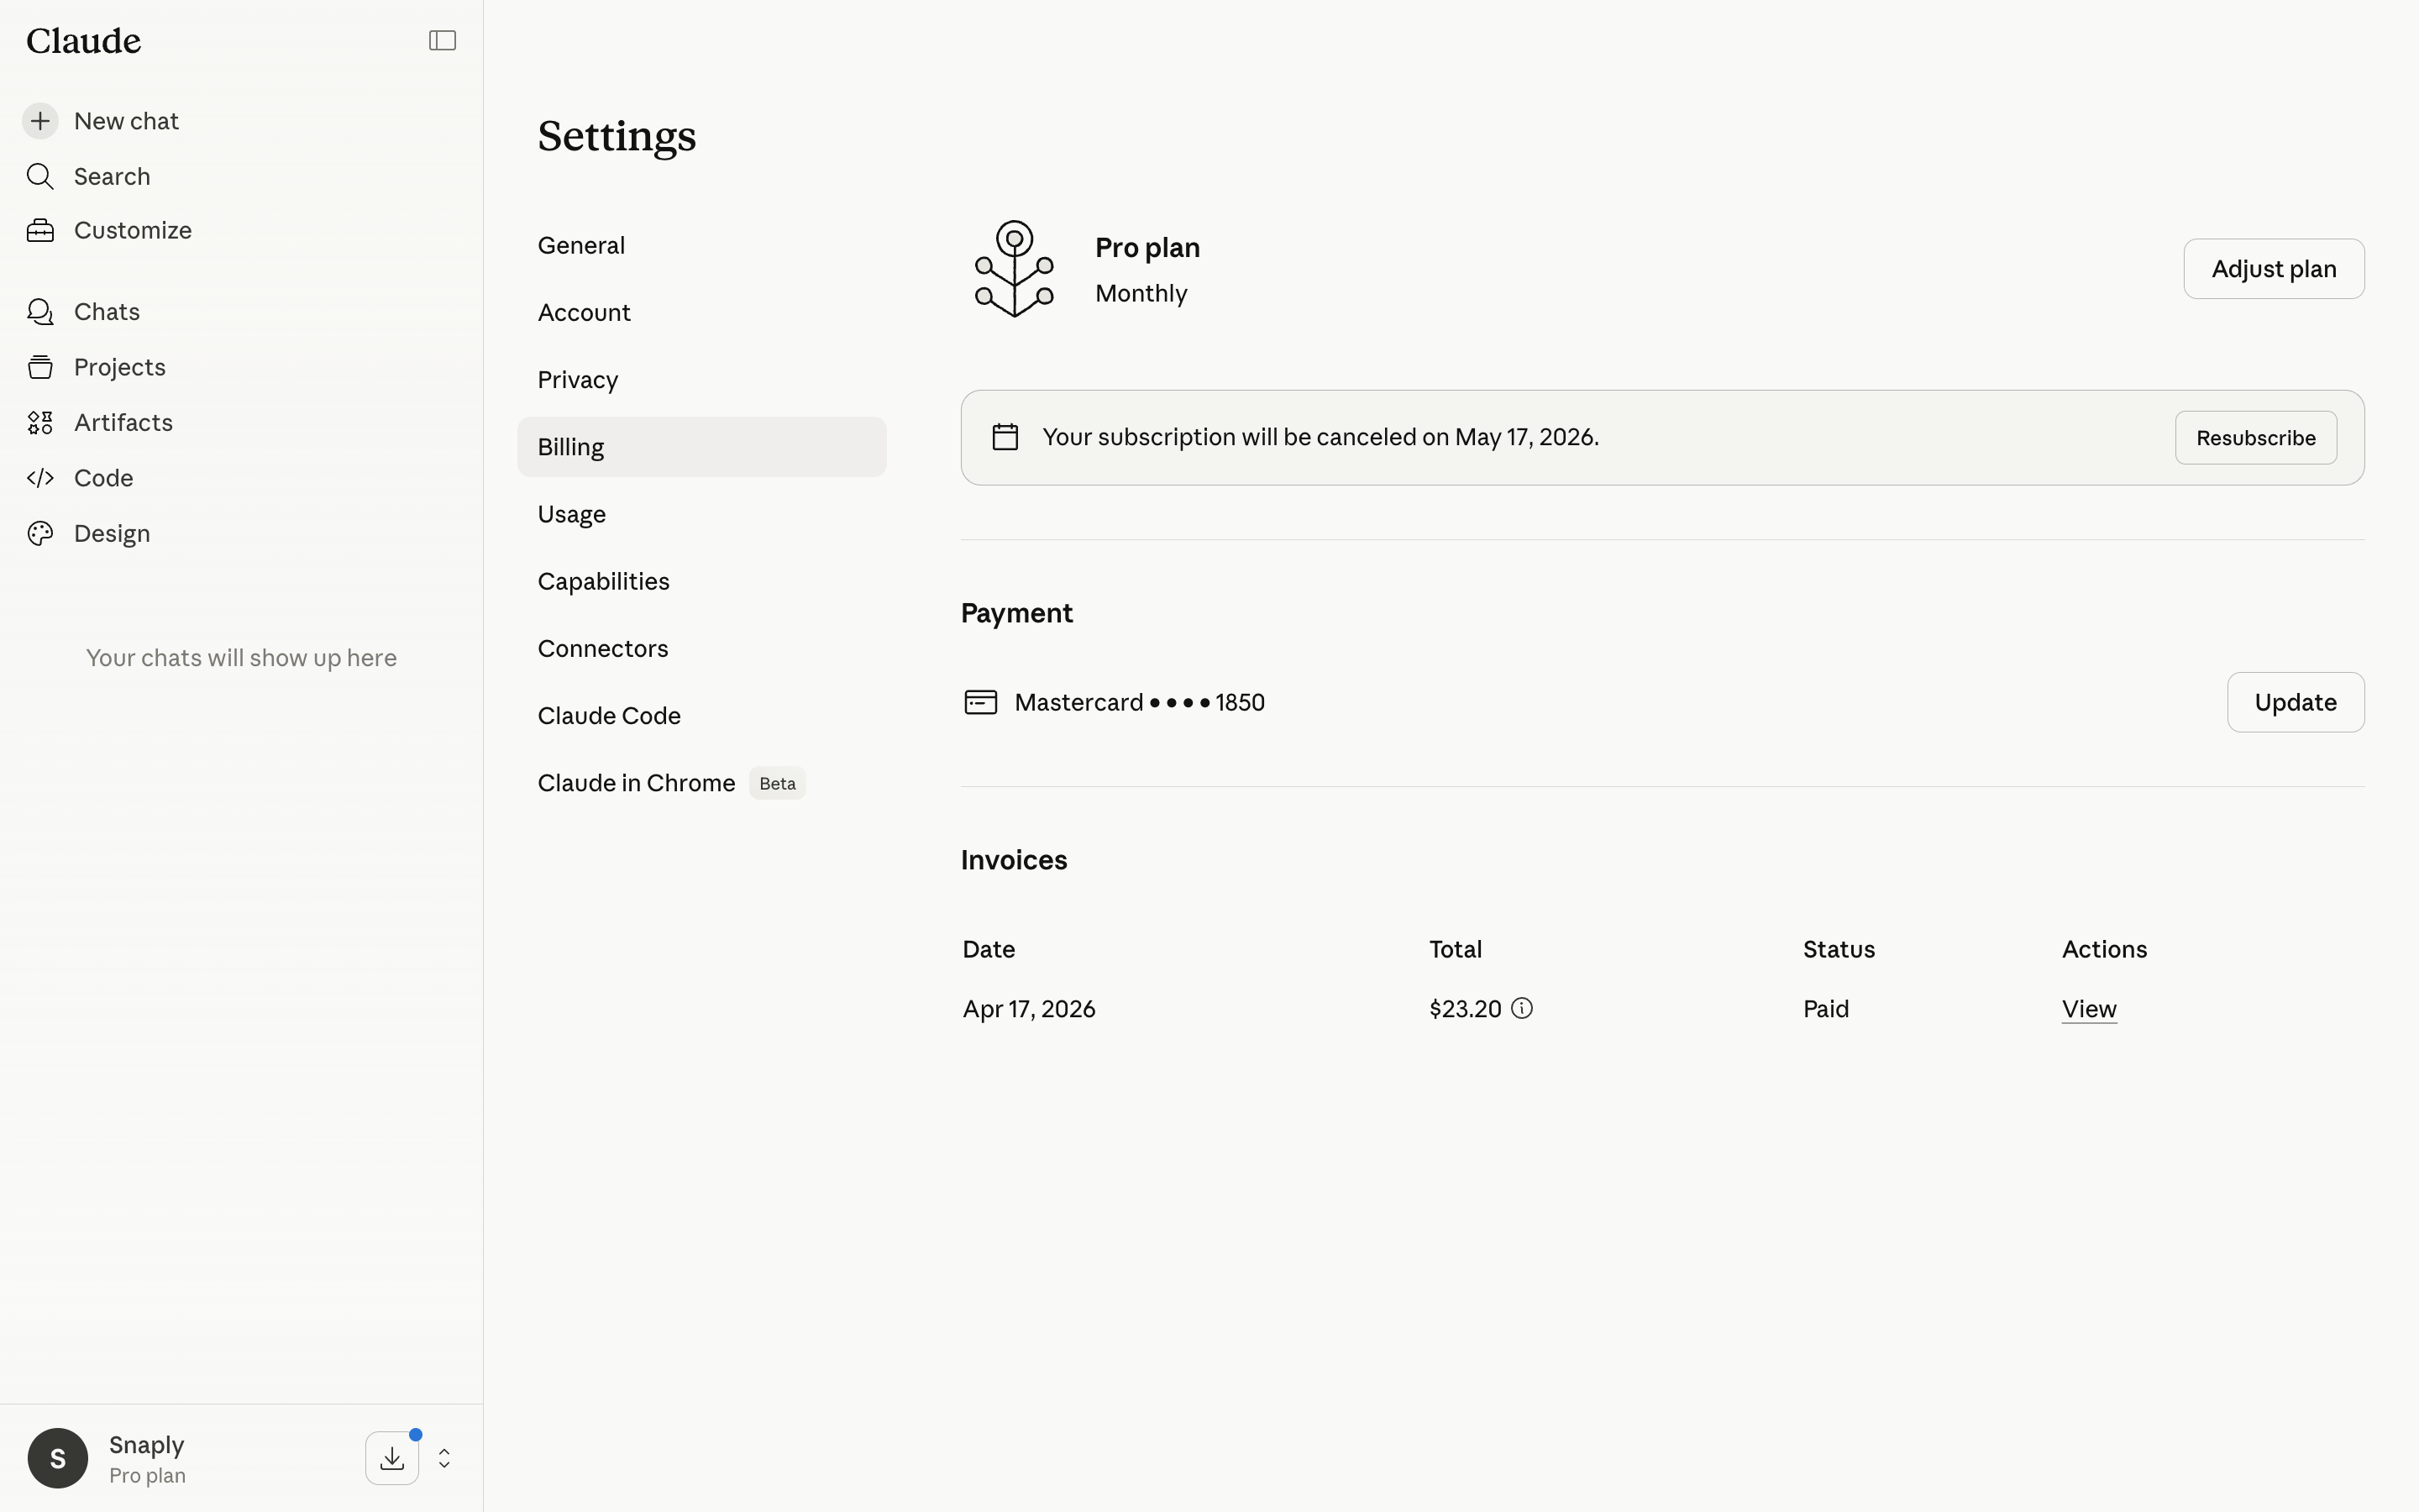Go to Code in the sidebar
The width and height of the screenshot is (2419, 1512).
(x=104, y=478)
